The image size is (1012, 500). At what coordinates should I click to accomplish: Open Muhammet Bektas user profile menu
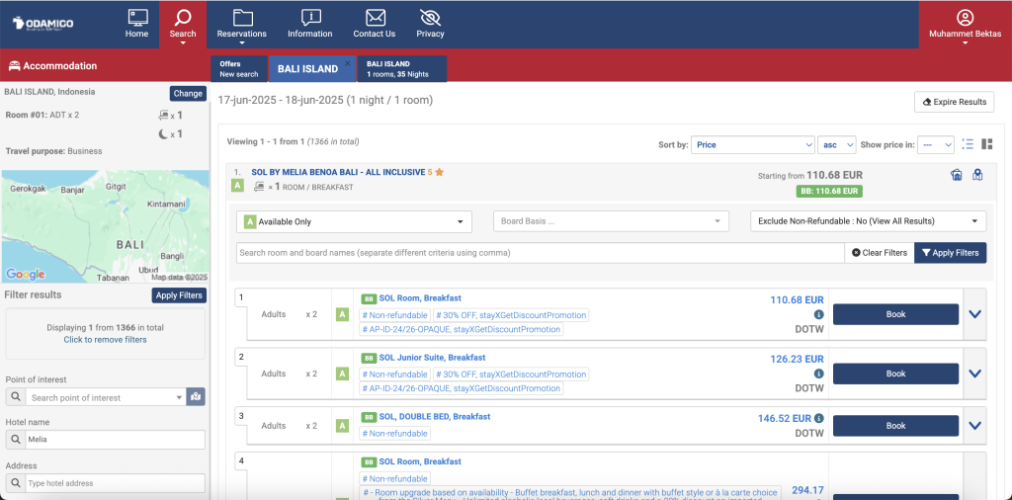coord(965,25)
